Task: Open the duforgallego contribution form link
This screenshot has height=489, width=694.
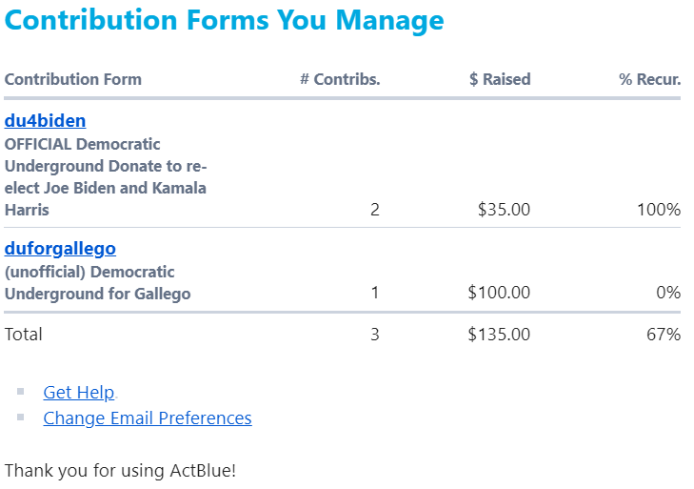Action: (60, 249)
